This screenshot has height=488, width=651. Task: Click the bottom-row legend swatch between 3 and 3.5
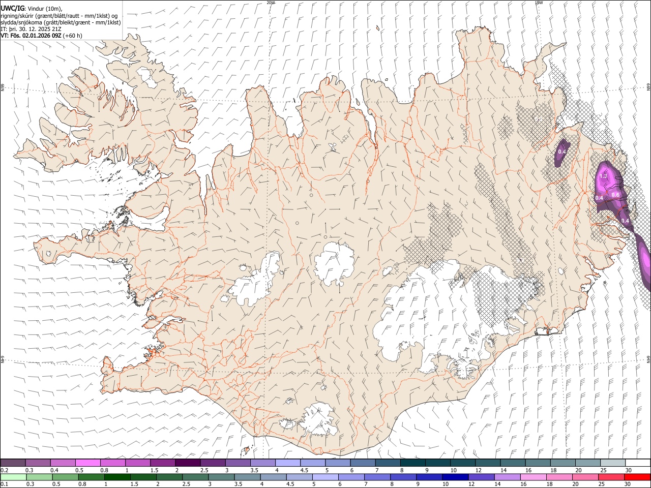click(x=221, y=477)
